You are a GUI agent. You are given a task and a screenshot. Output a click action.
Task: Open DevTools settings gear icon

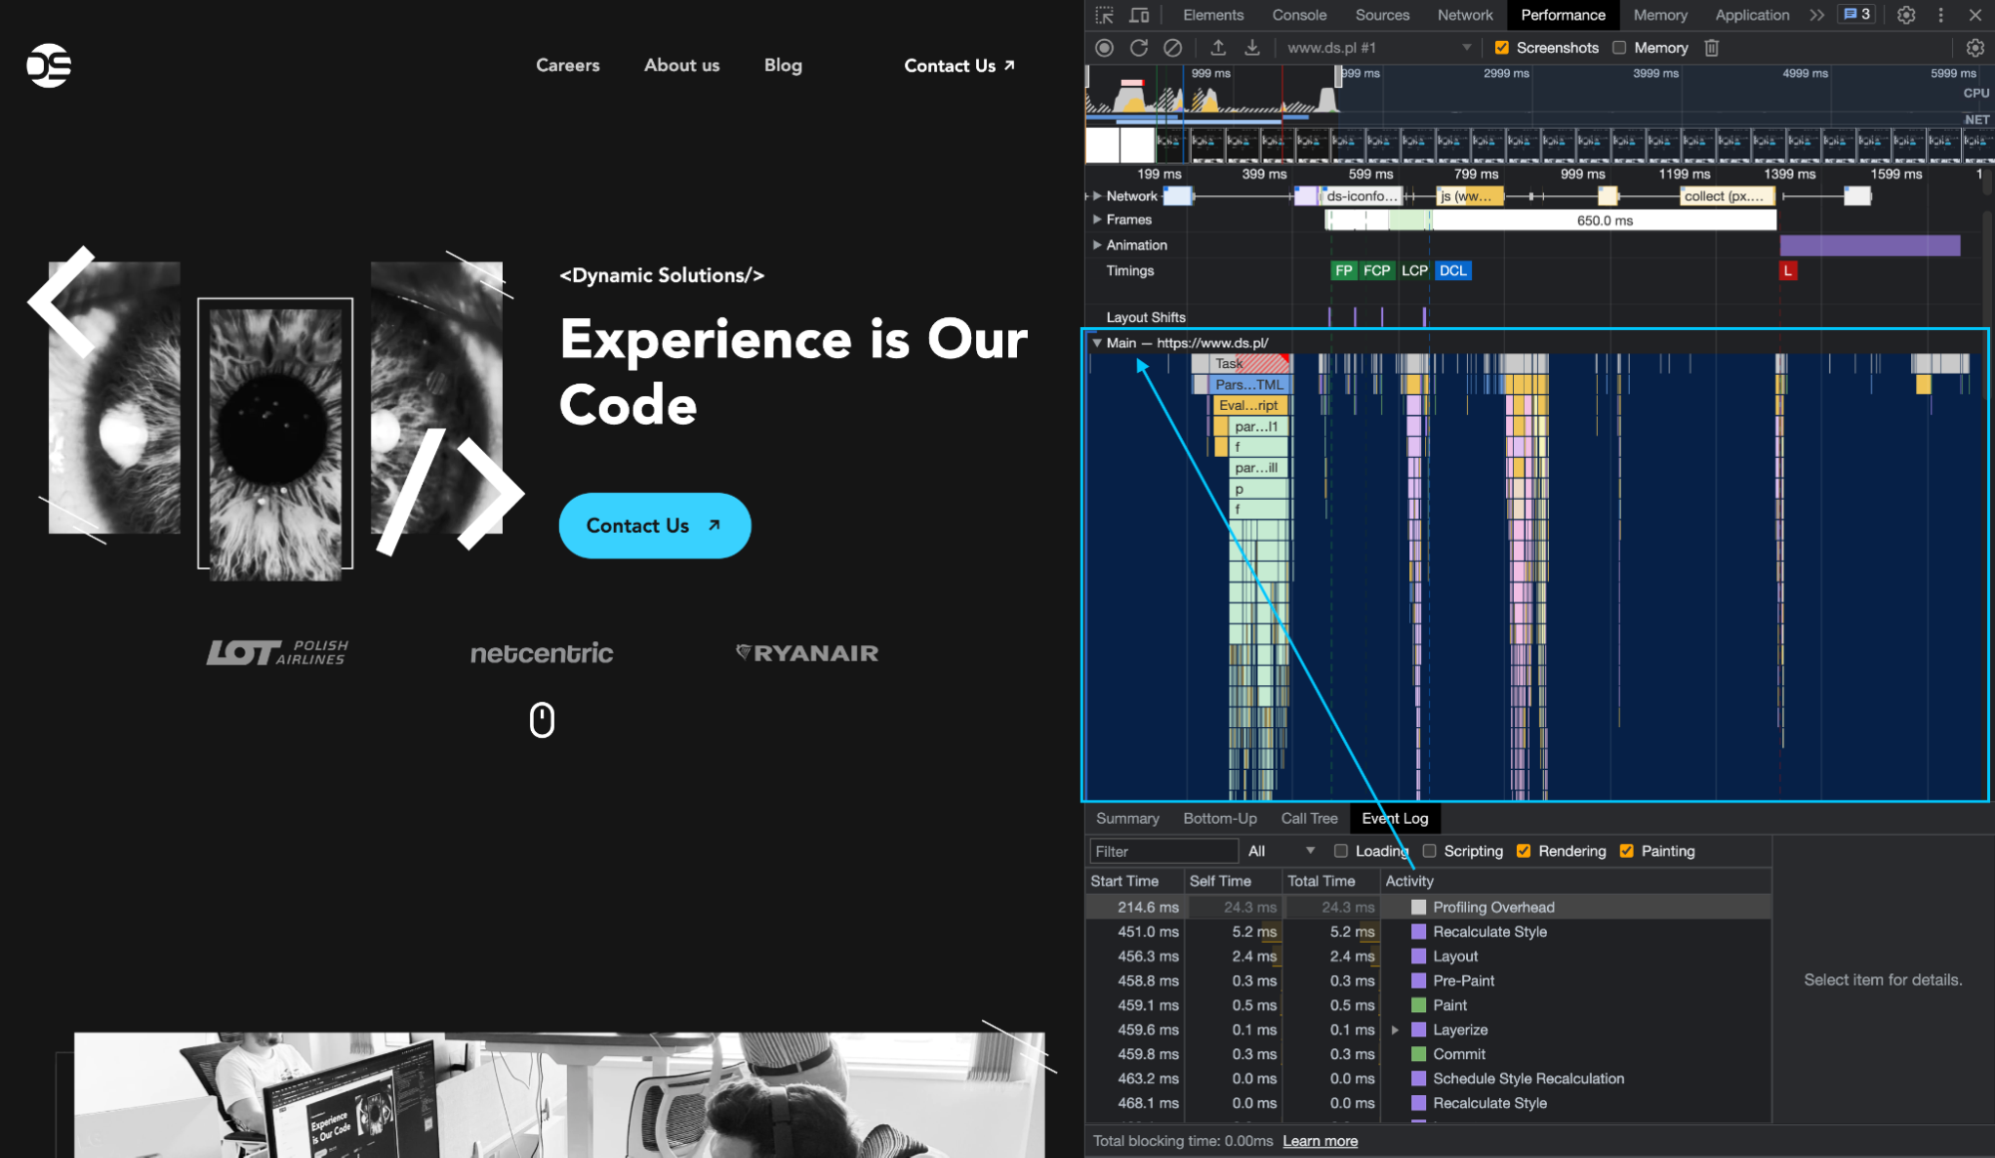[1906, 15]
